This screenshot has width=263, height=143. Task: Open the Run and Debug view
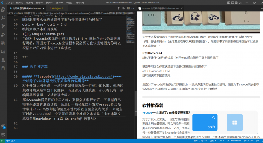click(x=3, y=34)
